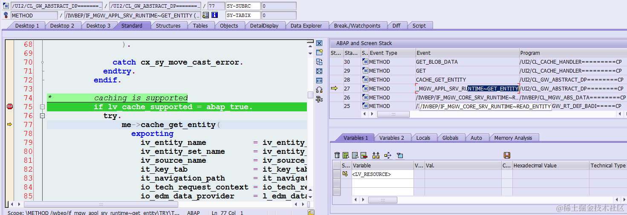Click the Program column header in stack
627x215 pixels.
coord(572,53)
